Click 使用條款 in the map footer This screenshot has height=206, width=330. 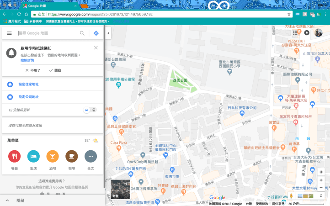point(262,204)
